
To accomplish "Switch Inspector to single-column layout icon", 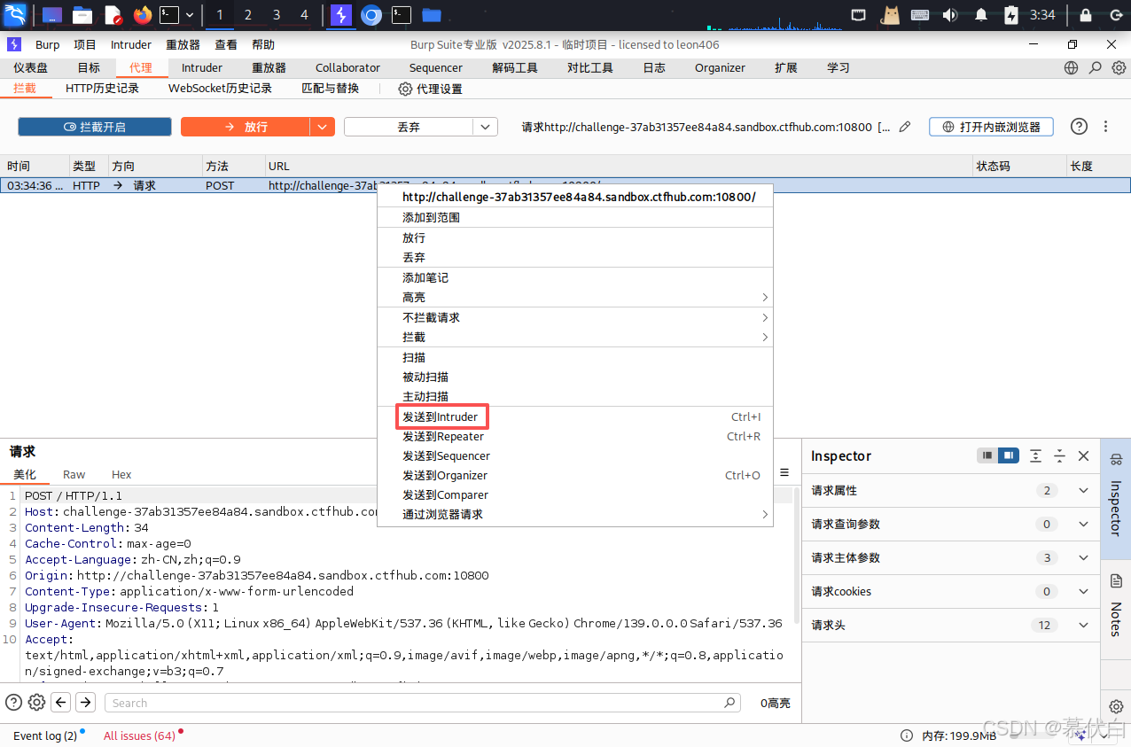I will pyautogui.click(x=987, y=455).
